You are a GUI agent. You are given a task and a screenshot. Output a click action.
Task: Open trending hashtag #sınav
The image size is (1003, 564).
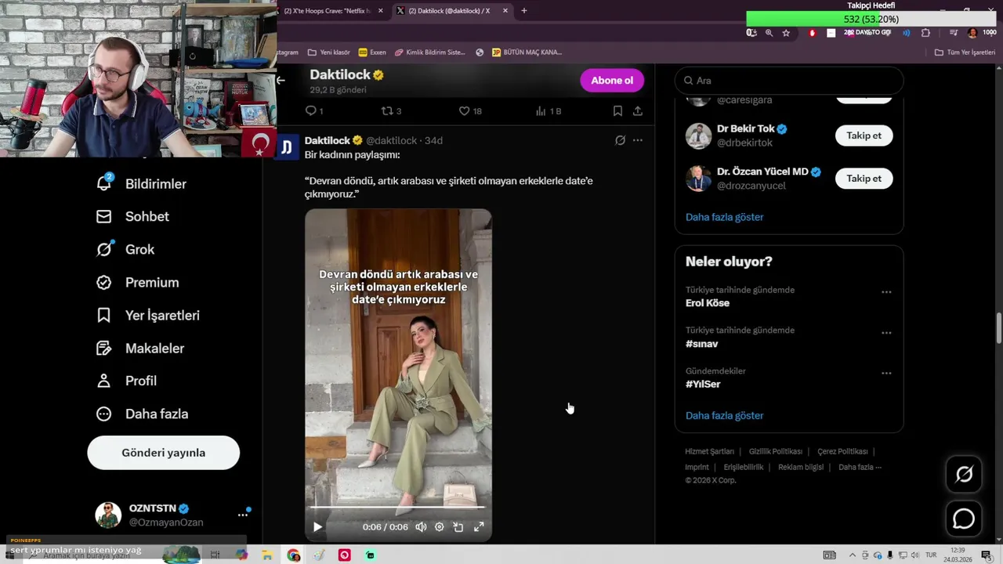click(x=702, y=344)
